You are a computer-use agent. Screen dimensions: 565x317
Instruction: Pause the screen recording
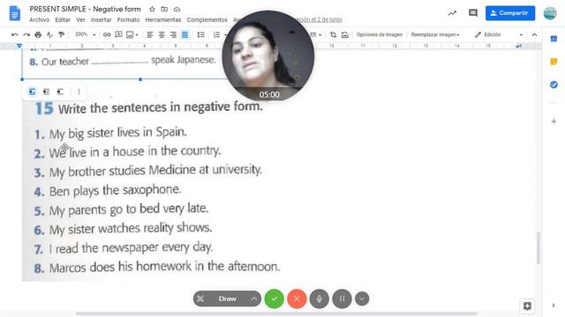point(342,299)
